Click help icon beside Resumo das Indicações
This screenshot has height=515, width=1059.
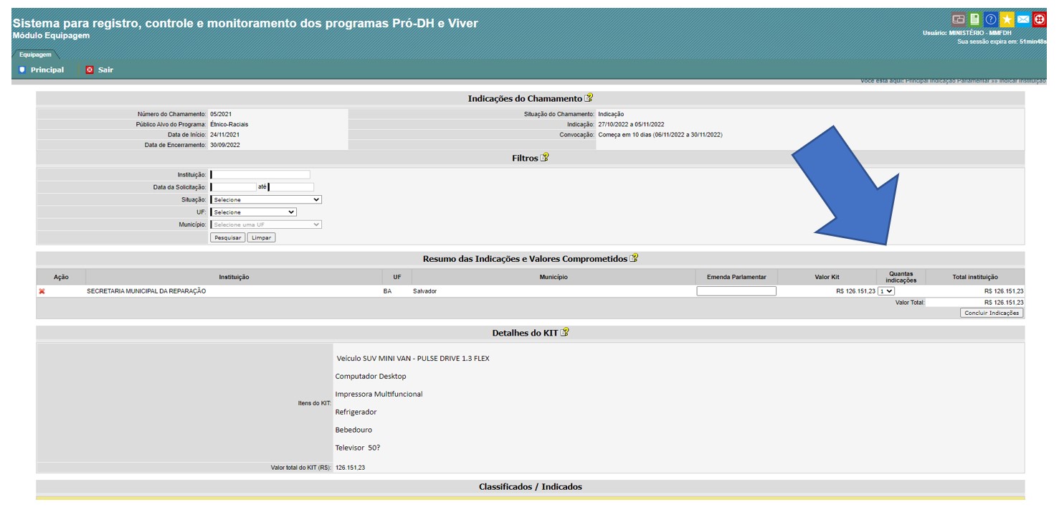tap(634, 258)
